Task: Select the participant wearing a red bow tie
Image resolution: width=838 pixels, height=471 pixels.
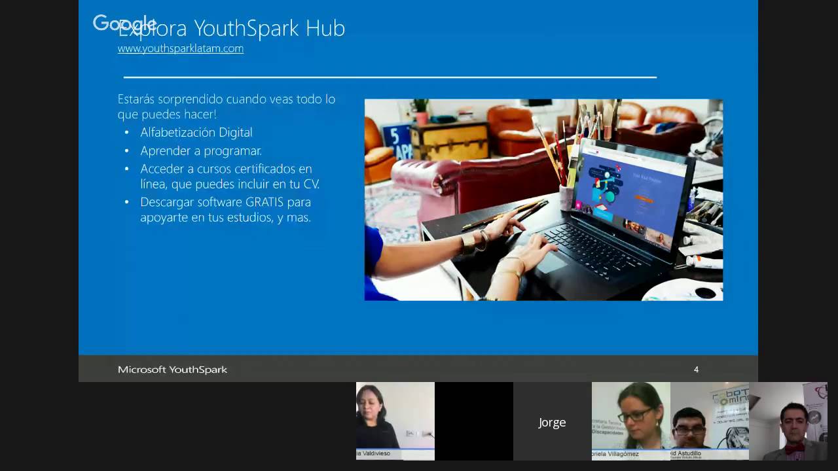Action: [x=788, y=421]
